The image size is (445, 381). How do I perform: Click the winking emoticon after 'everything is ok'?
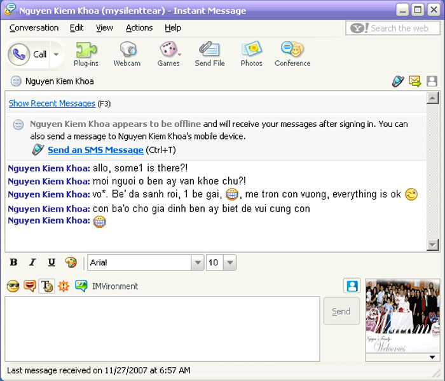pyautogui.click(x=411, y=194)
